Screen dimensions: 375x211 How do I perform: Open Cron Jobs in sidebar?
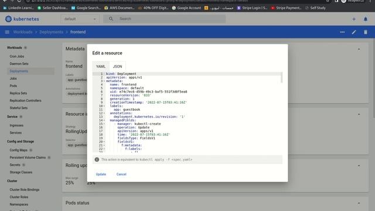pyautogui.click(x=17, y=56)
